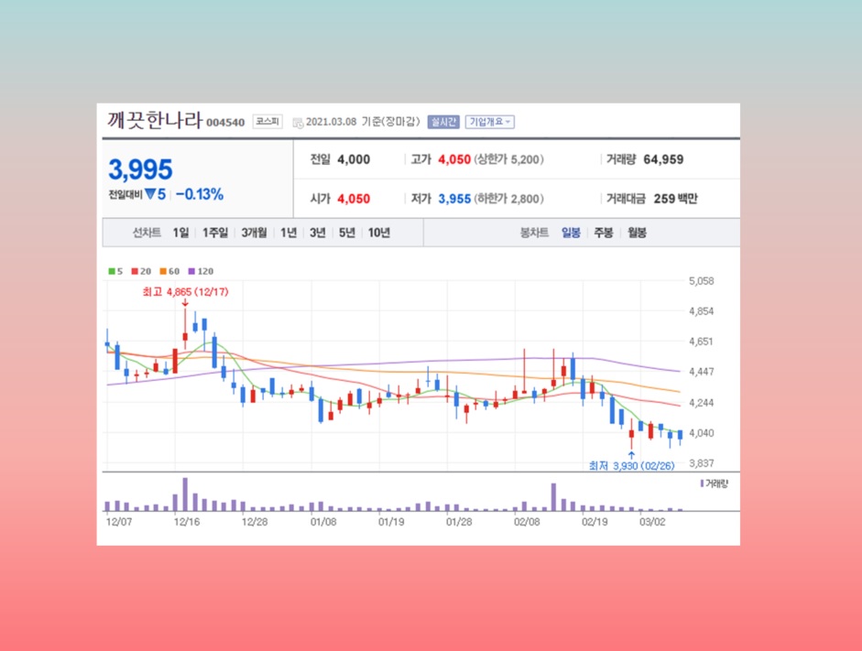862x651 pixels.
Task: Show the 3년 line chart
Action: click(x=318, y=233)
